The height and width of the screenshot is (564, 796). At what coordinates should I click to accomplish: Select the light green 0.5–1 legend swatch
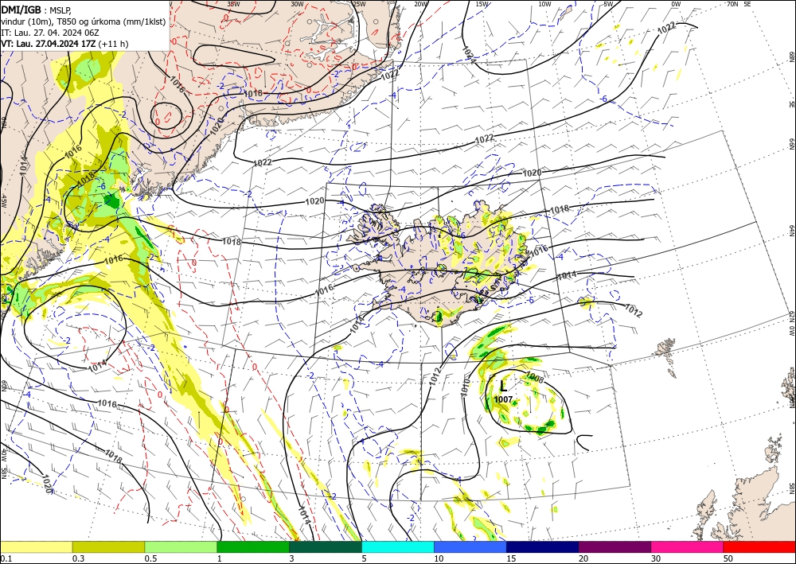(x=181, y=546)
